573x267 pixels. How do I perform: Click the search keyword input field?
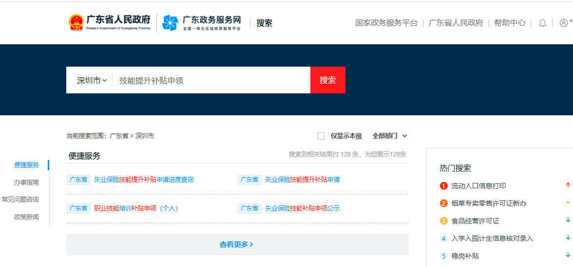click(211, 80)
